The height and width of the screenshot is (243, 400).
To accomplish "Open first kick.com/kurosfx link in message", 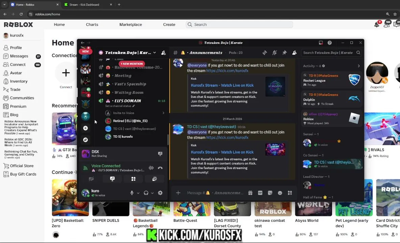I will pyautogui.click(x=227, y=71).
